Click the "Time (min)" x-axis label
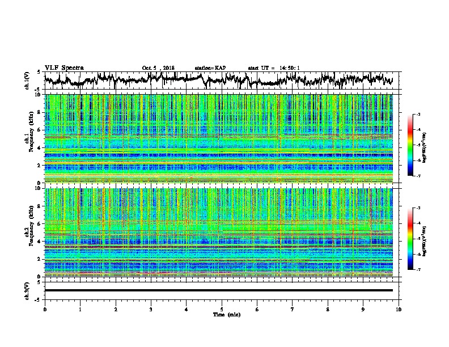The width and height of the screenshot is (449, 347). (x=227, y=315)
